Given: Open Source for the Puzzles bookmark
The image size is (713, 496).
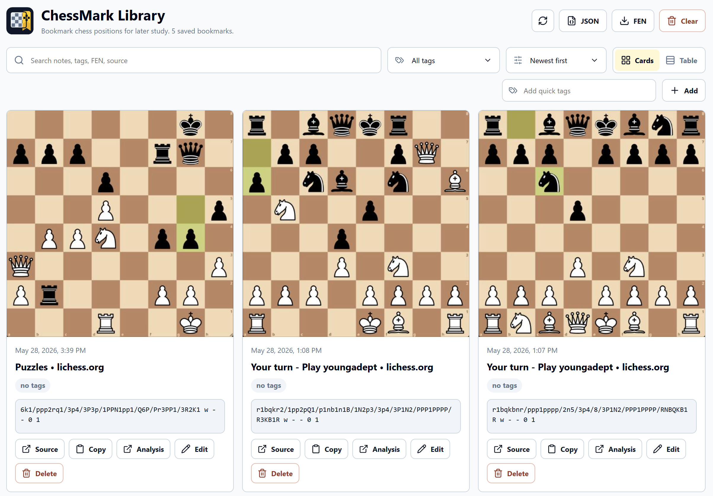Looking at the screenshot, I should [x=40, y=449].
